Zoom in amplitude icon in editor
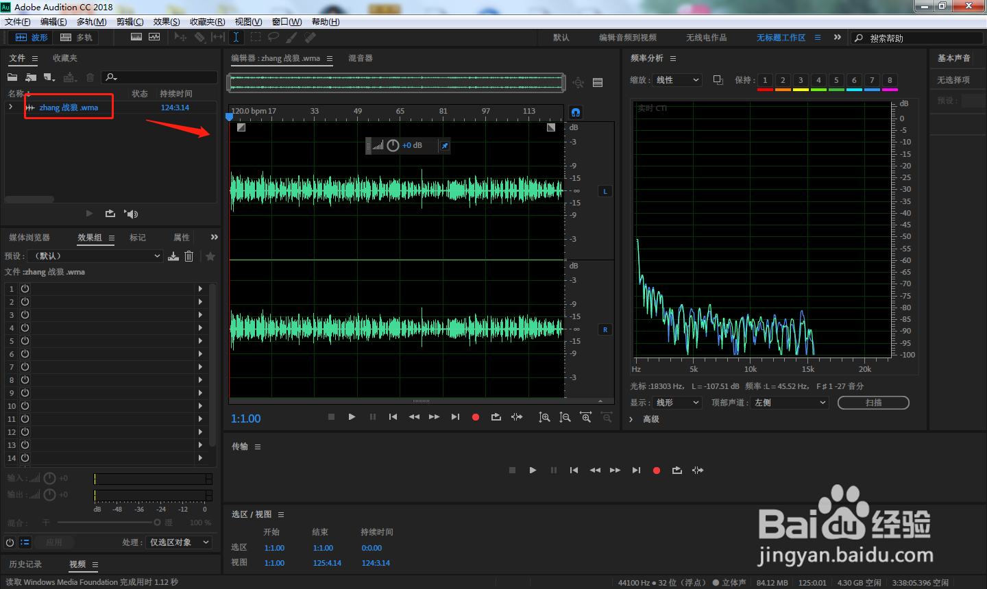The height and width of the screenshot is (589, 987). 544,417
